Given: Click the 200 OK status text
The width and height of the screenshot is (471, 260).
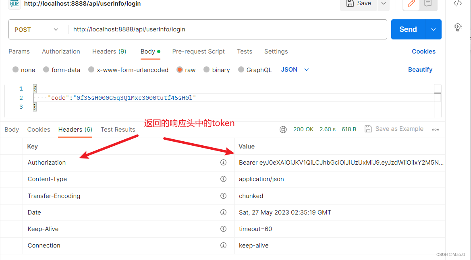Looking at the screenshot, I should point(303,130).
